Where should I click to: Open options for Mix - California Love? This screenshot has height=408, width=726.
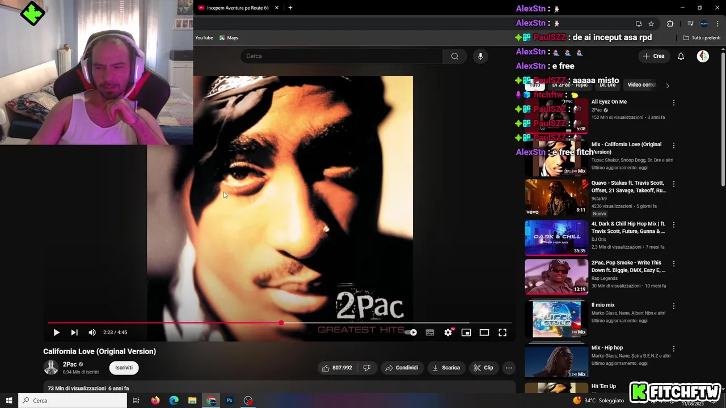(674, 145)
